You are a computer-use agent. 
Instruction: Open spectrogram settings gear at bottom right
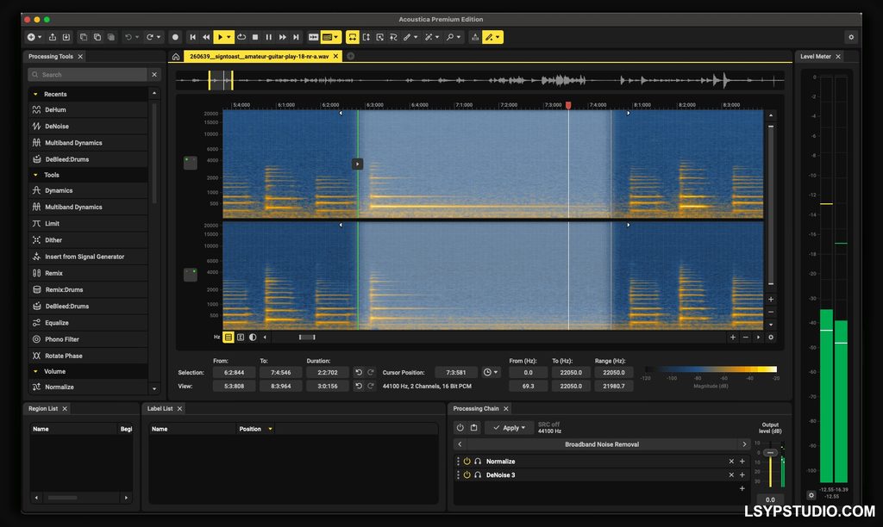pyautogui.click(x=771, y=338)
